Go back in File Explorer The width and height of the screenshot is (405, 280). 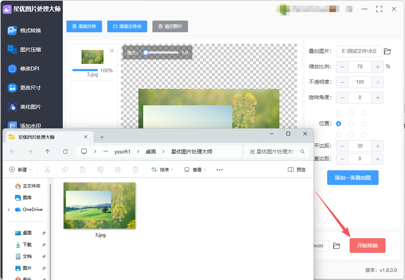point(12,152)
